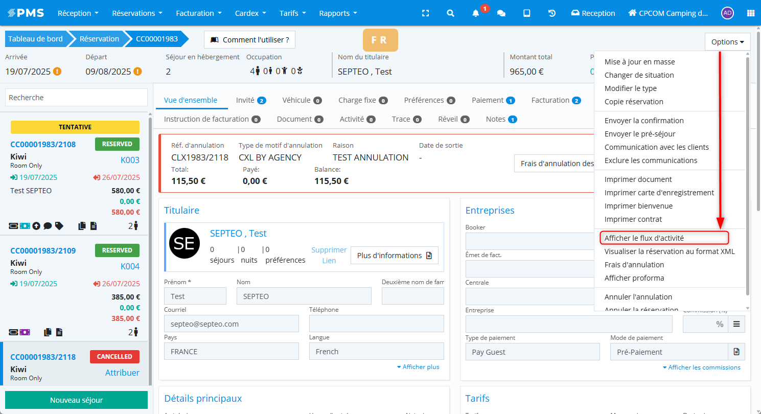Expand Afficher les commissions
The width and height of the screenshot is (761, 414).
pos(701,367)
